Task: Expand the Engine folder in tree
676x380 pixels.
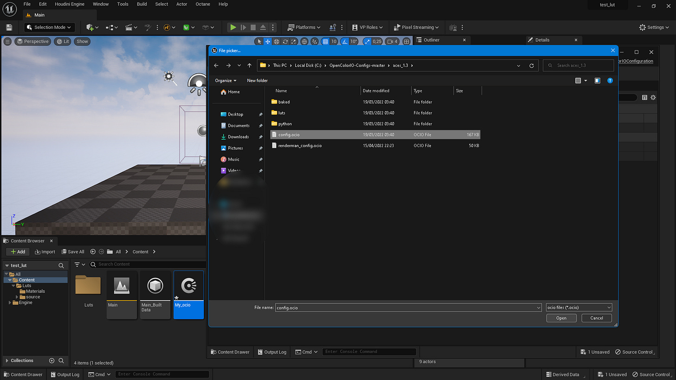Action: pos(10,303)
